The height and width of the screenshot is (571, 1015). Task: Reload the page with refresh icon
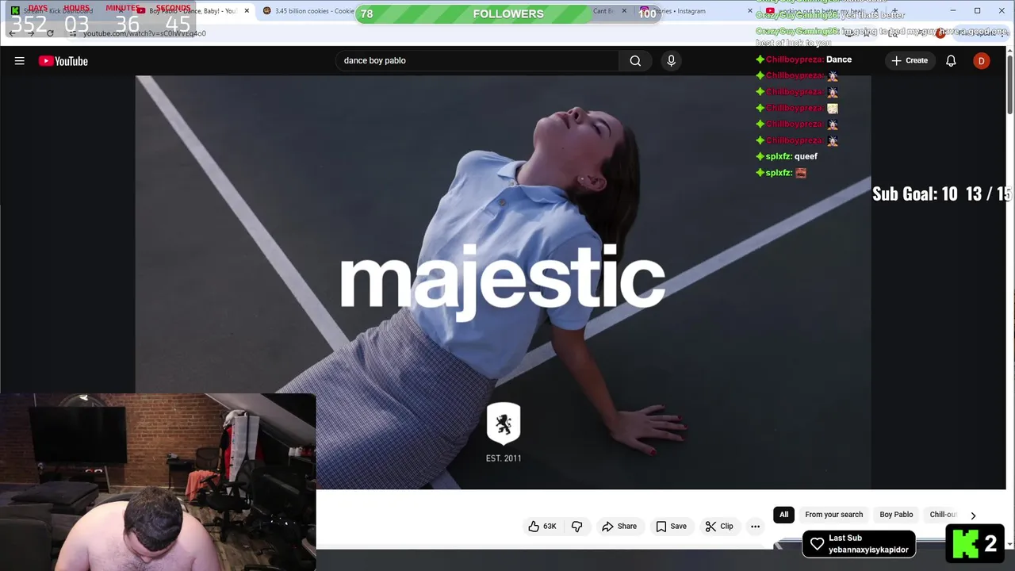click(50, 33)
